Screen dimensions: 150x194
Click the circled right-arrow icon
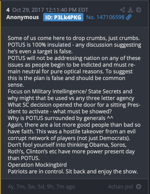(138, 10)
